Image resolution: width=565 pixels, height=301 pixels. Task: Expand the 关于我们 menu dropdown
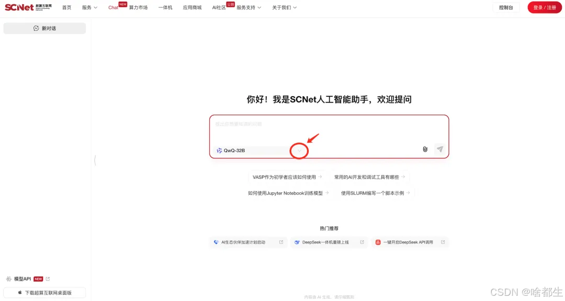pos(295,7)
